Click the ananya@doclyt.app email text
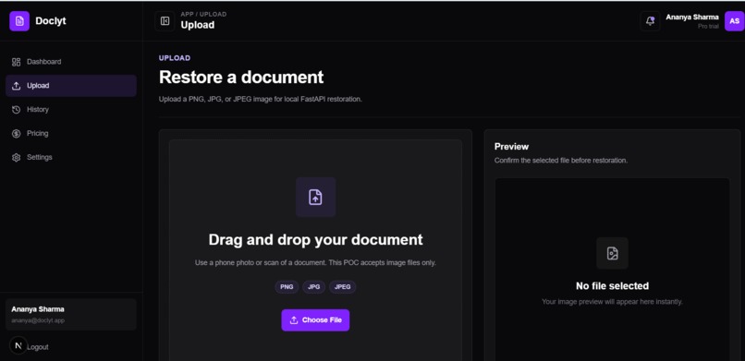The width and height of the screenshot is (745, 361). tap(38, 320)
